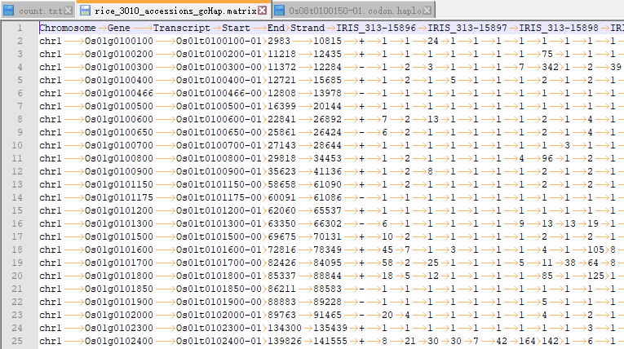Image resolution: width=624 pixels, height=349 pixels.
Task: Click line number 25 in the margin
Action: 17,341
